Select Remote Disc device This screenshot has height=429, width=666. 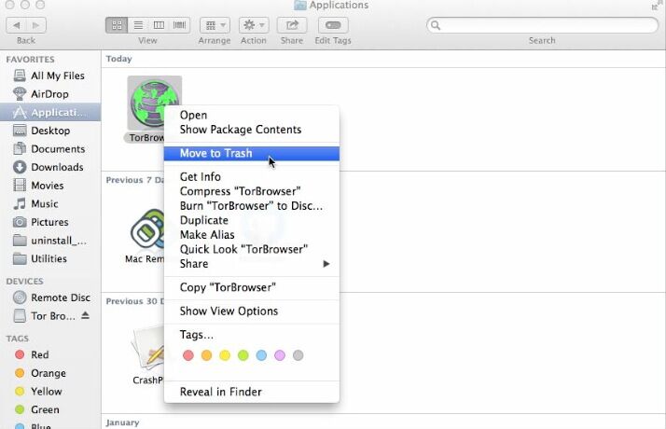click(50, 298)
